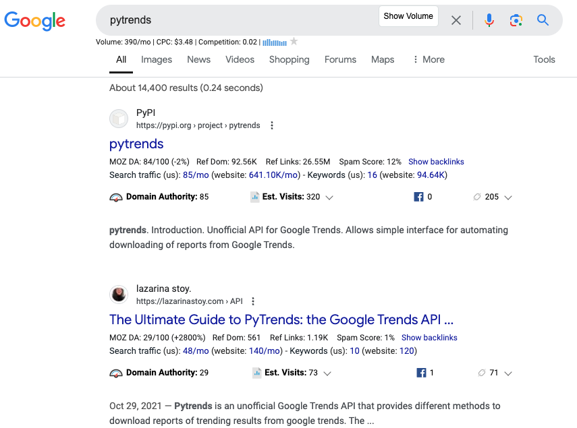577x428 pixels.
Task: Click the https://pypi.org › project › pytrends breadcrumb
Action: [198, 125]
